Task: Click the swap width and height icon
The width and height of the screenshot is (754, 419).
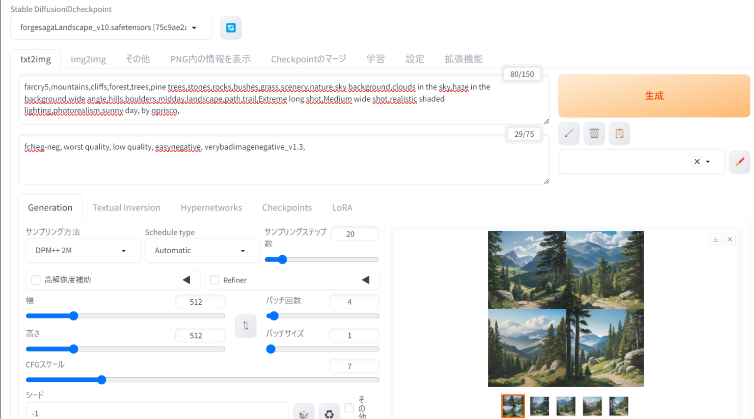Action: (245, 325)
